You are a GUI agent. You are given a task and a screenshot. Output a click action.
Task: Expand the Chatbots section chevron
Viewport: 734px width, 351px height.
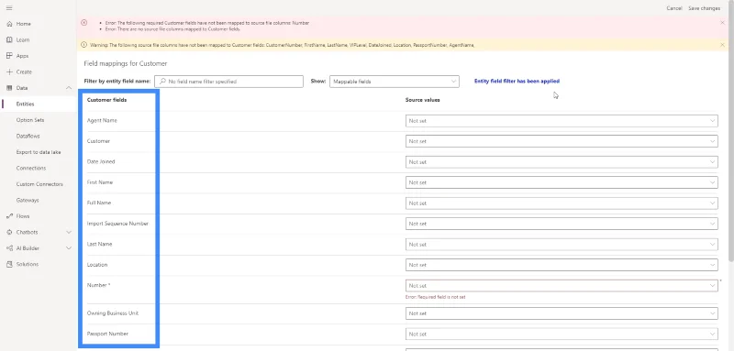(x=69, y=232)
